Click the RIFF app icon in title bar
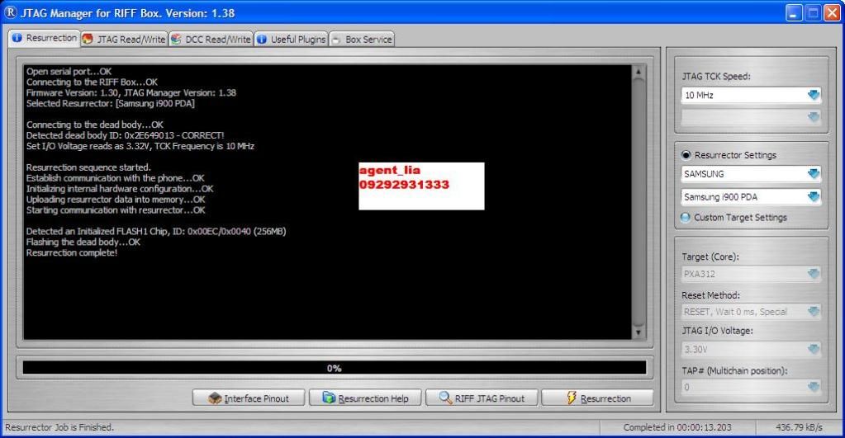845x438 pixels. tap(11, 12)
